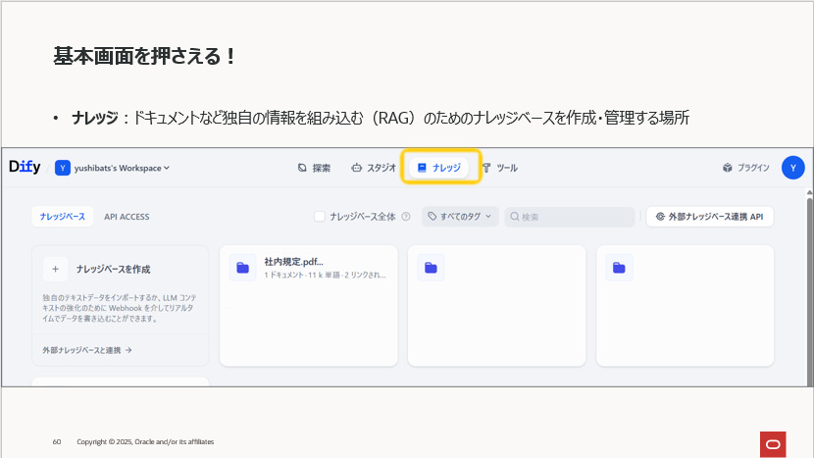Open the プラグイン (Plugins) button
Image resolution: width=814 pixels, height=458 pixels.
[x=745, y=168]
